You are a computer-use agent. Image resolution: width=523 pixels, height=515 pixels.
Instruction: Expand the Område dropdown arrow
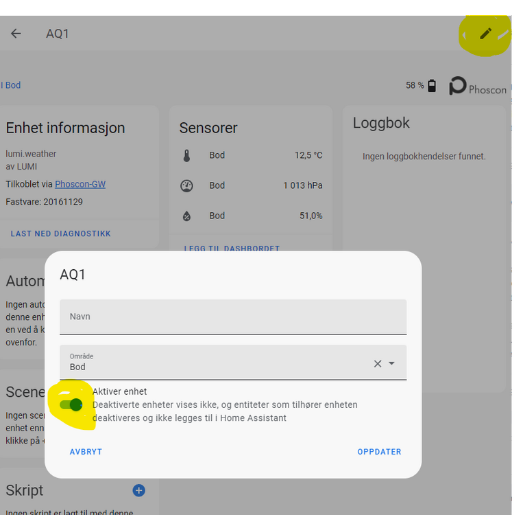(x=391, y=363)
